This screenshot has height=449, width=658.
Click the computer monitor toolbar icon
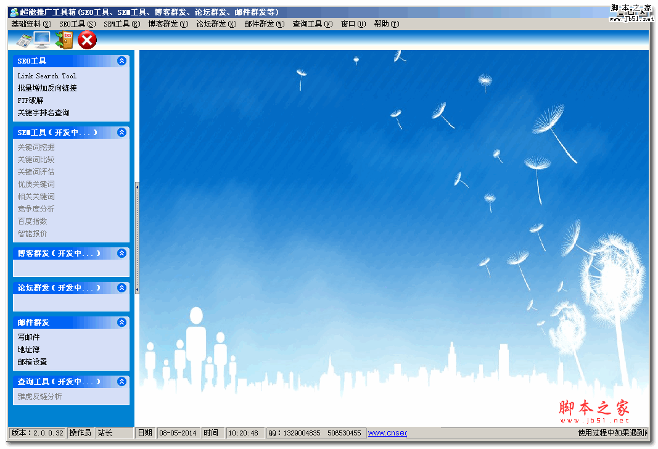(x=42, y=40)
